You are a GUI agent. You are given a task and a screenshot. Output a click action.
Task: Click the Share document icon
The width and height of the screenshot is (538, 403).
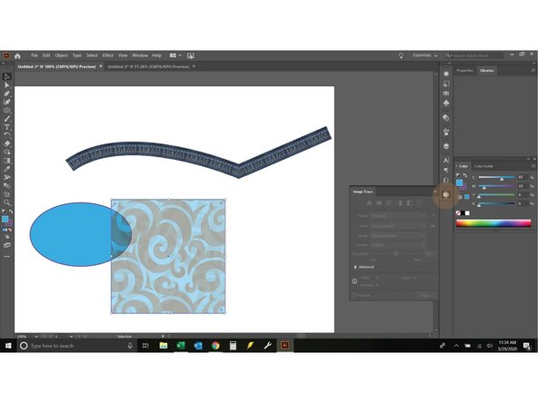(191, 55)
